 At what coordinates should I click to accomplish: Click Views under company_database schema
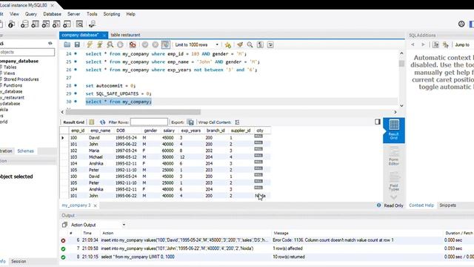pos(9,73)
